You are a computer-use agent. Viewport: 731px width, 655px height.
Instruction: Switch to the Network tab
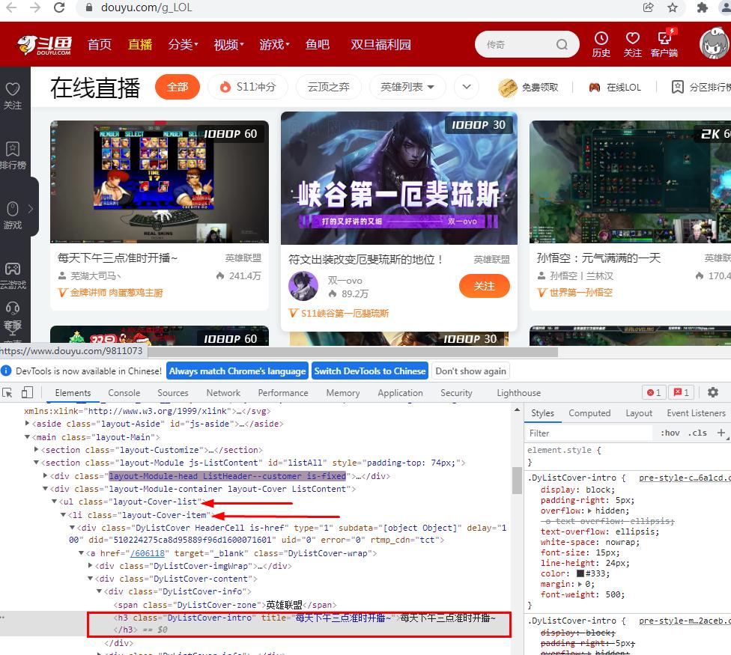click(223, 393)
